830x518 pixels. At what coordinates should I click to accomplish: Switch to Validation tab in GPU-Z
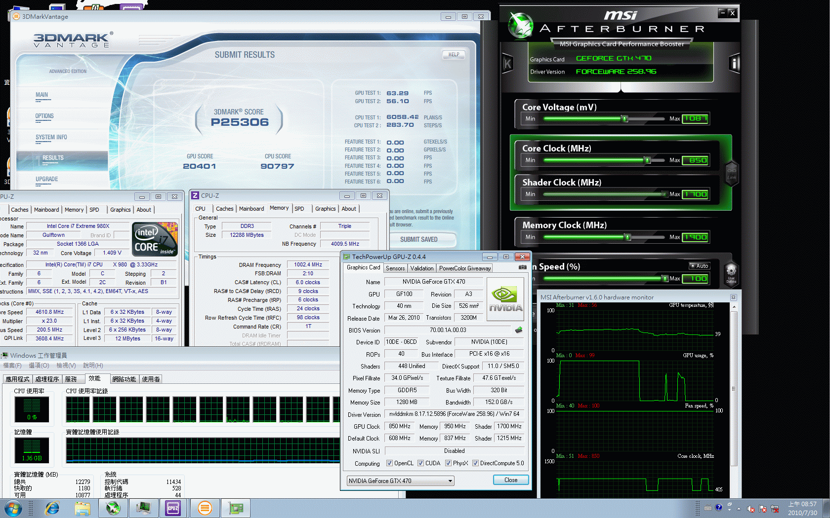point(422,268)
